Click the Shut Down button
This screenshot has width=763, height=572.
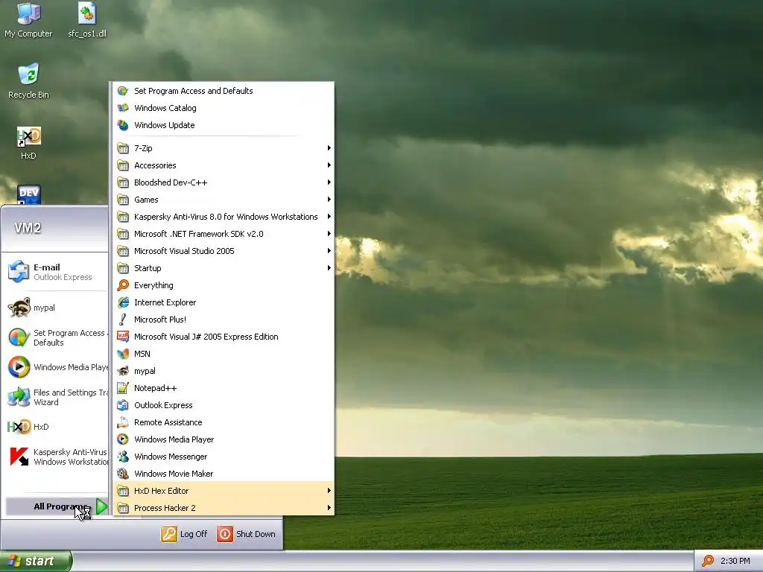tap(246, 534)
